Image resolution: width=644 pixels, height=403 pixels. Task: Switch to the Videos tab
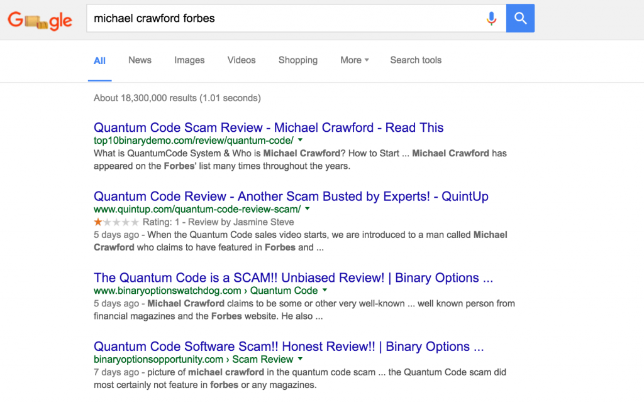[241, 60]
